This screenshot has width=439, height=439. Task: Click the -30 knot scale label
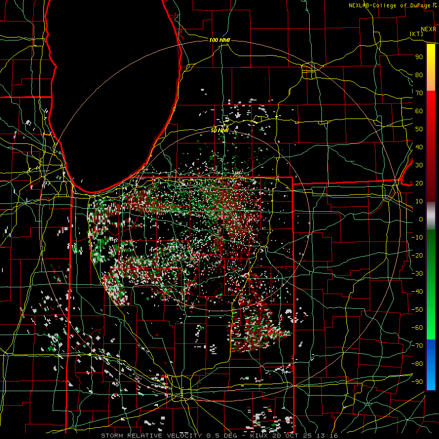pos(417,274)
